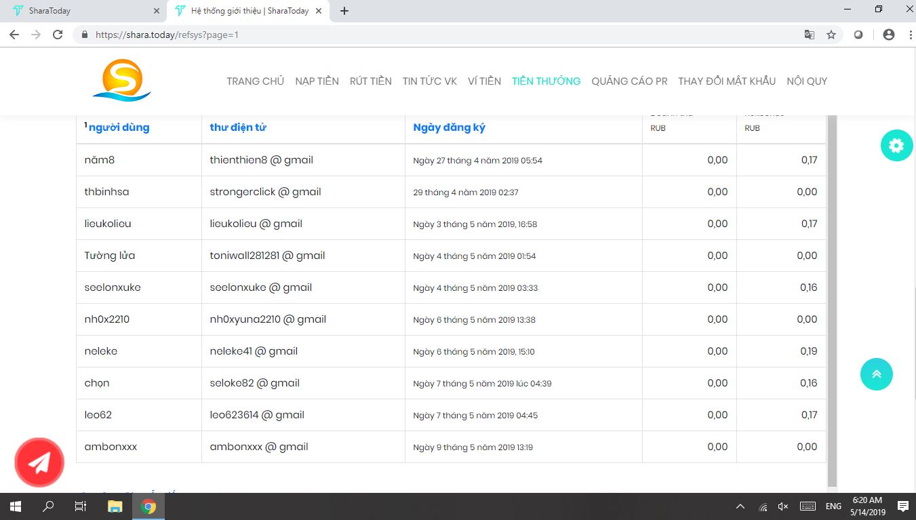Click the email toniwall281281 @ gmail
The width and height of the screenshot is (916, 520).
(x=267, y=256)
